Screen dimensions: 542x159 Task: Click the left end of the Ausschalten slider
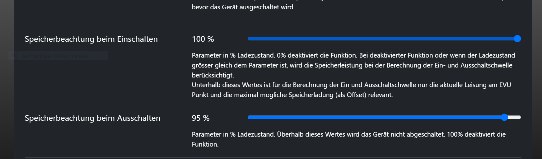[x=249, y=117]
